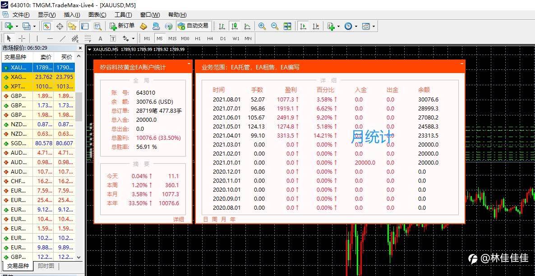Click the 详细 link in summary panel
The image size is (535, 276).
tap(179, 219)
